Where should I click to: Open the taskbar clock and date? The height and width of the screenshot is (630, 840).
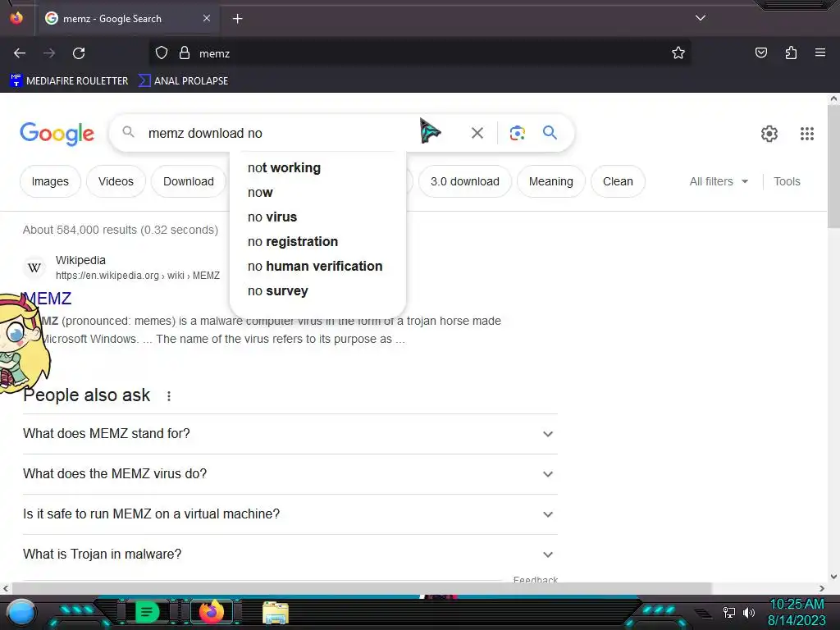tap(797, 612)
